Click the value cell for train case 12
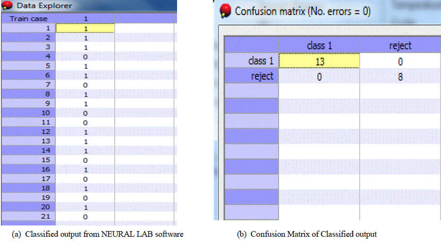Image resolution: width=441 pixels, height=241 pixels. [x=85, y=132]
